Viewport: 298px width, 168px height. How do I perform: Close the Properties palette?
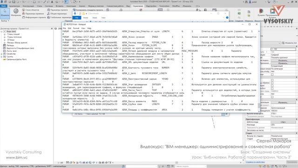click(x=297, y=28)
